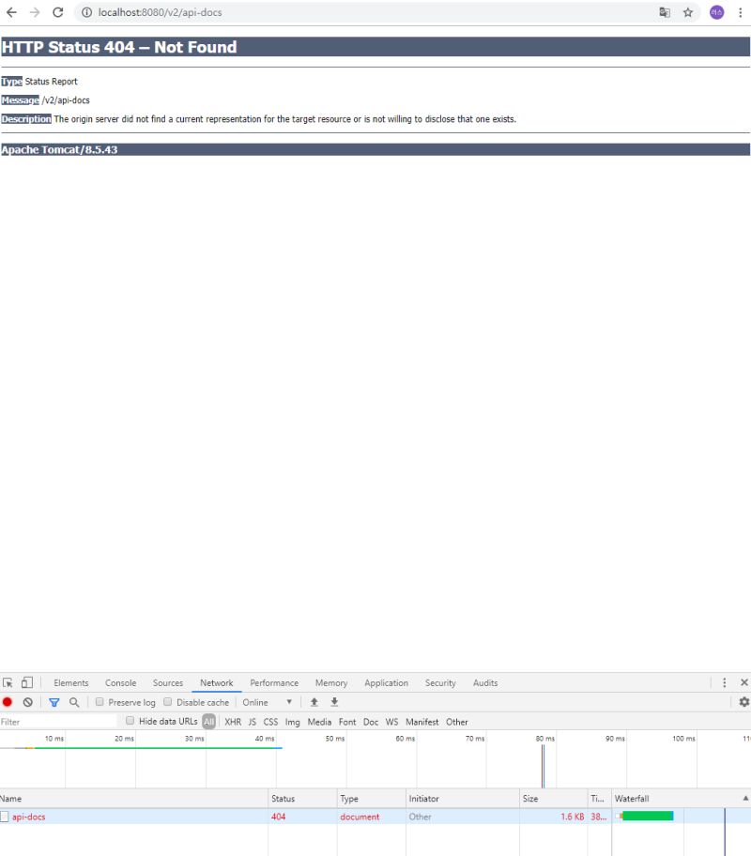751x856 pixels.
Task: Search network requests with magnifier icon
Action: coord(74,702)
